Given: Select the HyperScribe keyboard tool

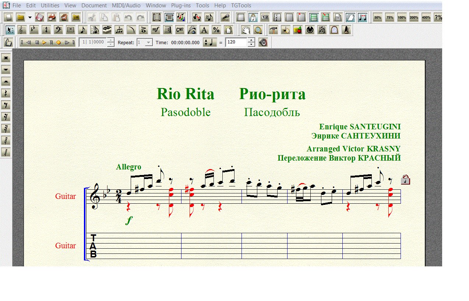Looking at the screenshot, I should point(107,30).
